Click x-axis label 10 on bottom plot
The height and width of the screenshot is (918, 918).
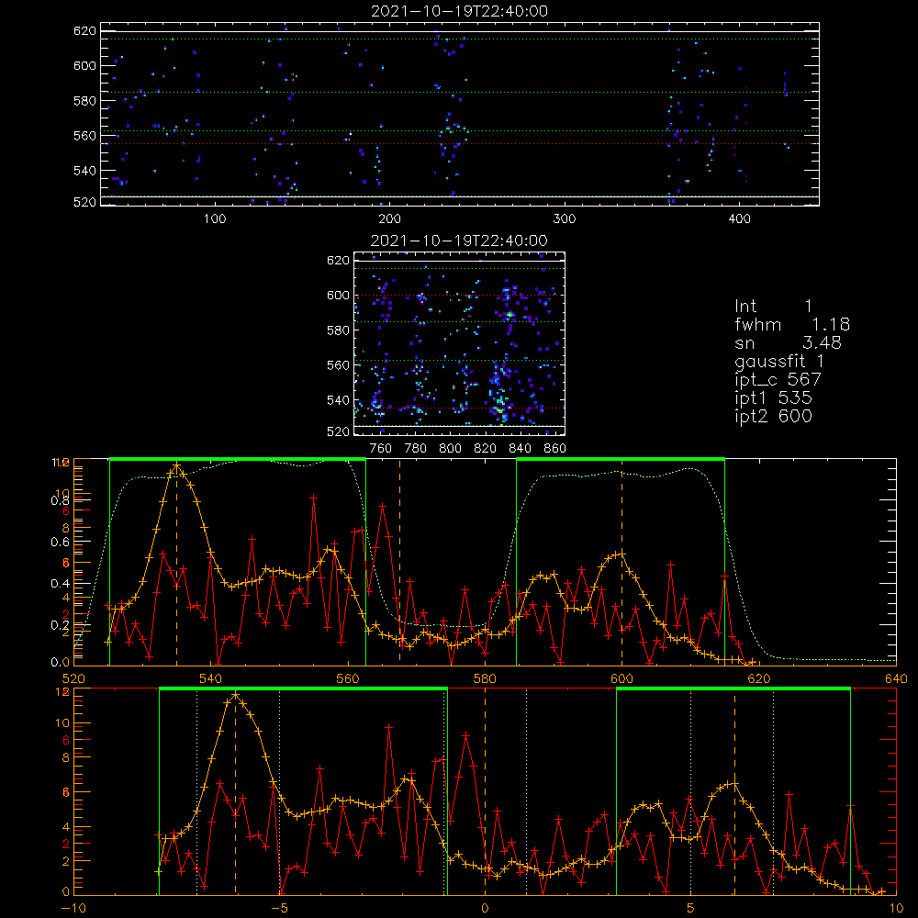[x=896, y=909]
